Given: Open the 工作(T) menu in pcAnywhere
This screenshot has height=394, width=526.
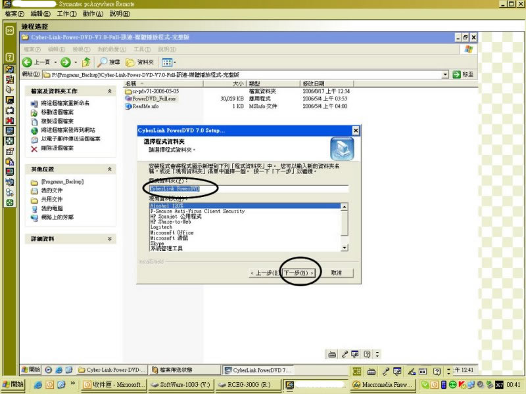Looking at the screenshot, I should tap(66, 14).
